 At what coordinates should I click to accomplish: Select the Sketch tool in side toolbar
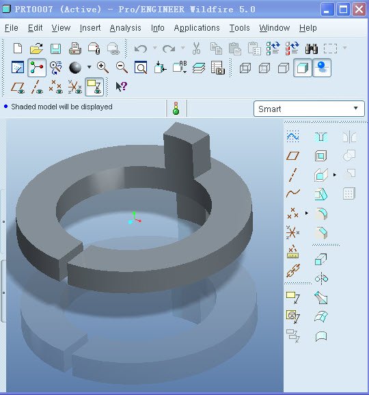pos(292,137)
